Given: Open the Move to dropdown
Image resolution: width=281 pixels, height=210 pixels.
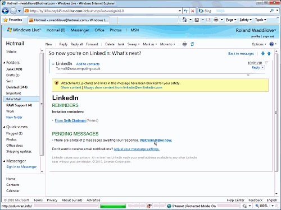Looking at the screenshot, I should point(167,44).
